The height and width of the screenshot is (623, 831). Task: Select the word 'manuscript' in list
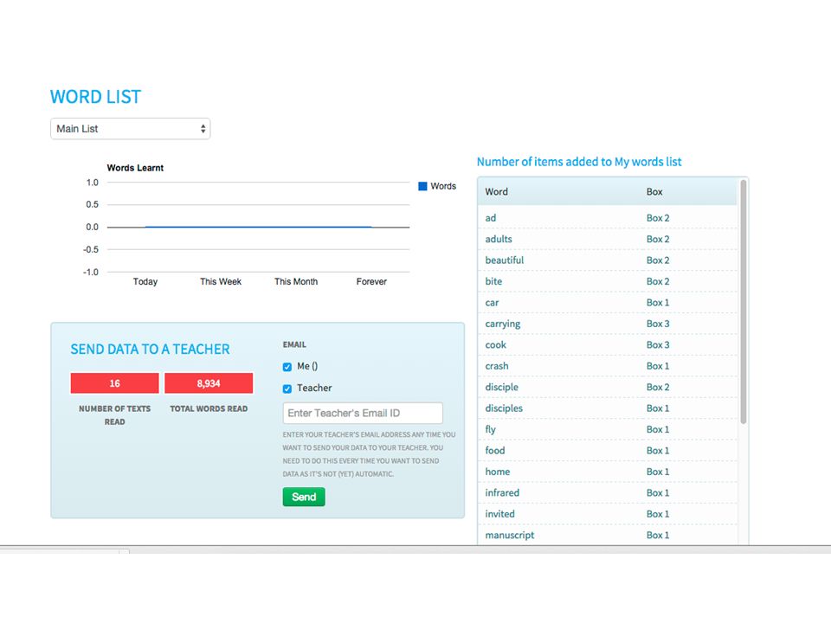click(510, 535)
